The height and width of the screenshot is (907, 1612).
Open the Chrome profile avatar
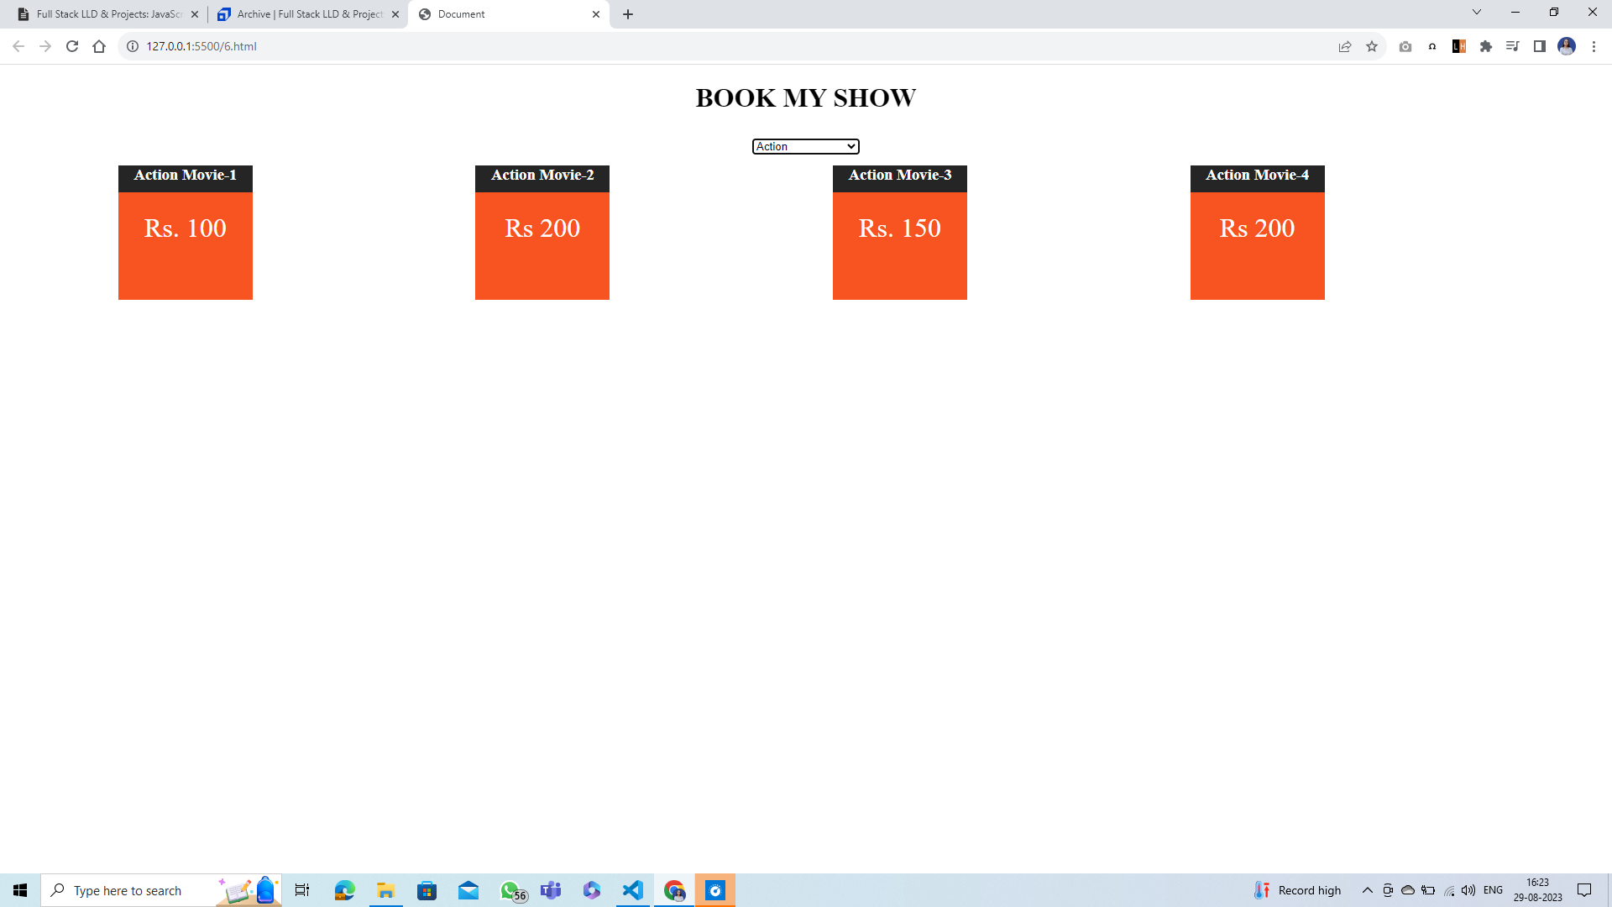click(x=1567, y=46)
